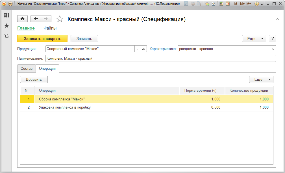Viewport: 285px width, 173px height.
Task: Open the orange dropdown menu beside the 1C logo
Action: (x=10, y=4)
